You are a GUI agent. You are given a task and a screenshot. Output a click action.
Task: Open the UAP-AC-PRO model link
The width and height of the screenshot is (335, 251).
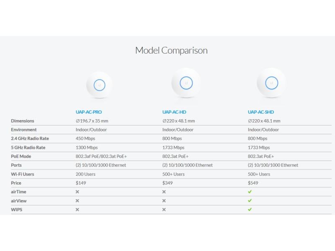click(89, 112)
